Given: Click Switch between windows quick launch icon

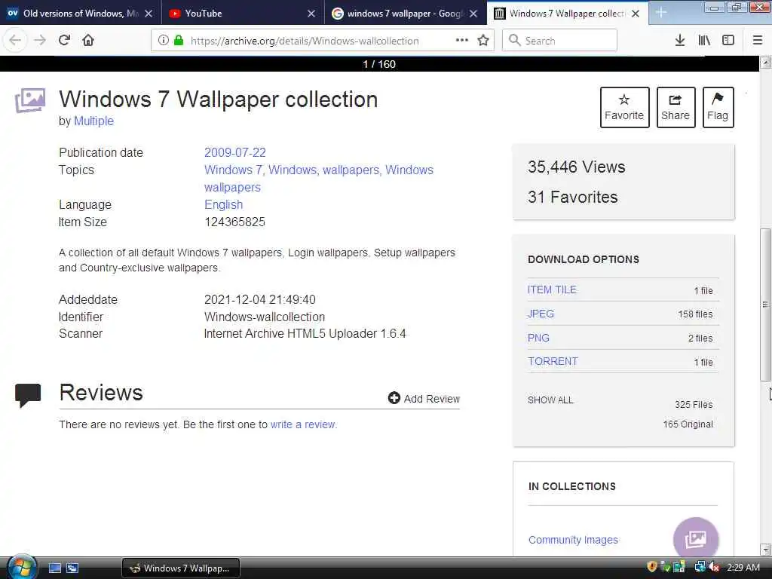Looking at the screenshot, I should click(72, 568).
